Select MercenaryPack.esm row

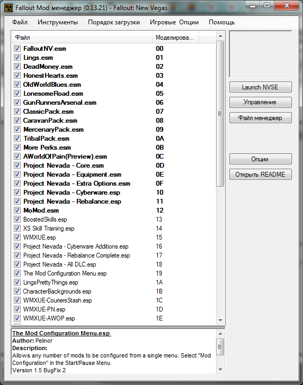(x=113, y=130)
